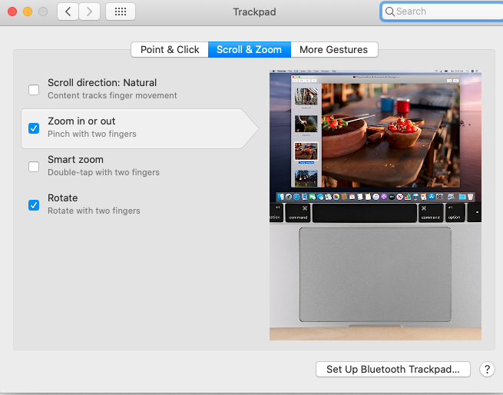This screenshot has width=503, height=395.
Task: Go forward using the right chevron button
Action: [89, 12]
